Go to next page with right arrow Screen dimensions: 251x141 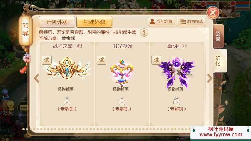pos(209,78)
